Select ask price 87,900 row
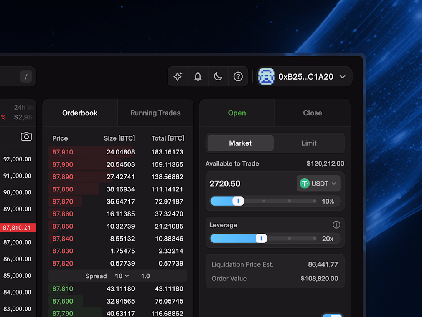The width and height of the screenshot is (422, 317). [118, 164]
